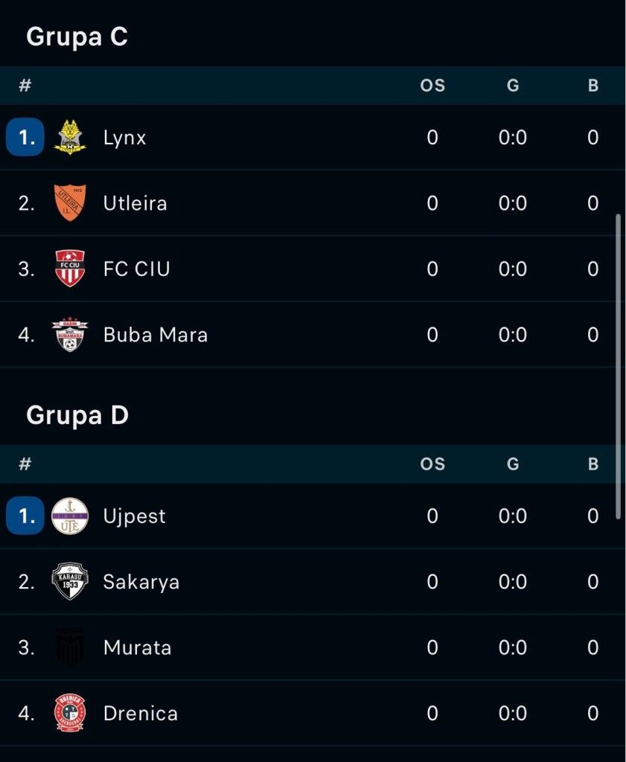Open Buba Mara team details
The height and width of the screenshot is (762, 626).
(156, 334)
